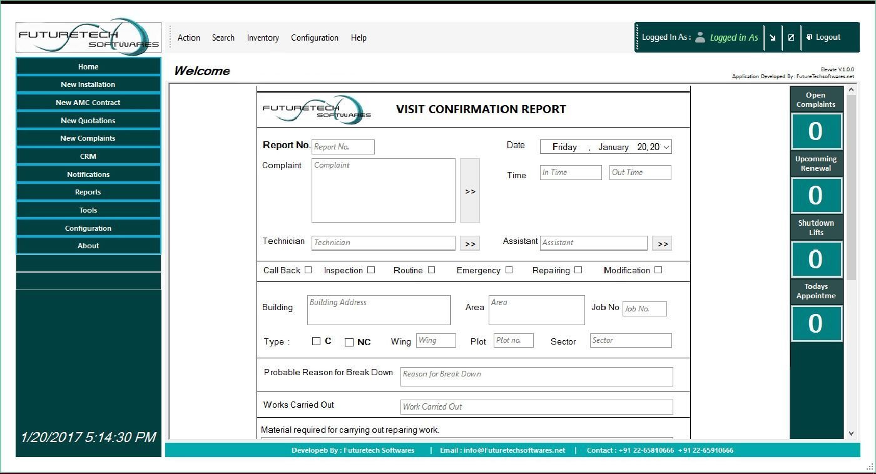The height and width of the screenshot is (474, 876).
Task: Check the Modification checkbox
Action: pos(658,270)
